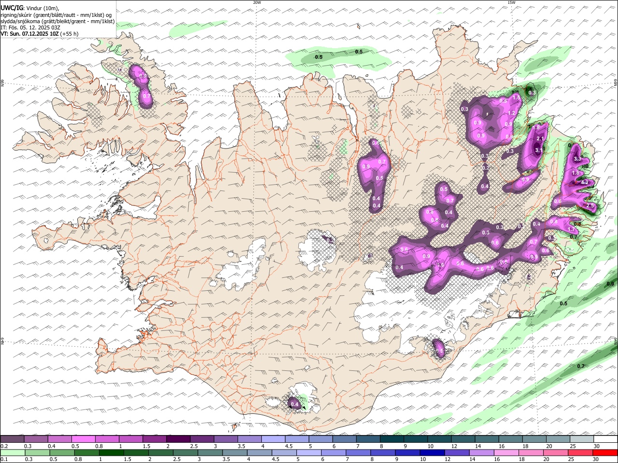Pick the grey-green rain-scale swatch after 3
This screenshot has width=618, height=463.
click(x=210, y=452)
